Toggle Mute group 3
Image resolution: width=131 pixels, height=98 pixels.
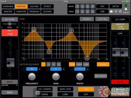pos(88,6)
